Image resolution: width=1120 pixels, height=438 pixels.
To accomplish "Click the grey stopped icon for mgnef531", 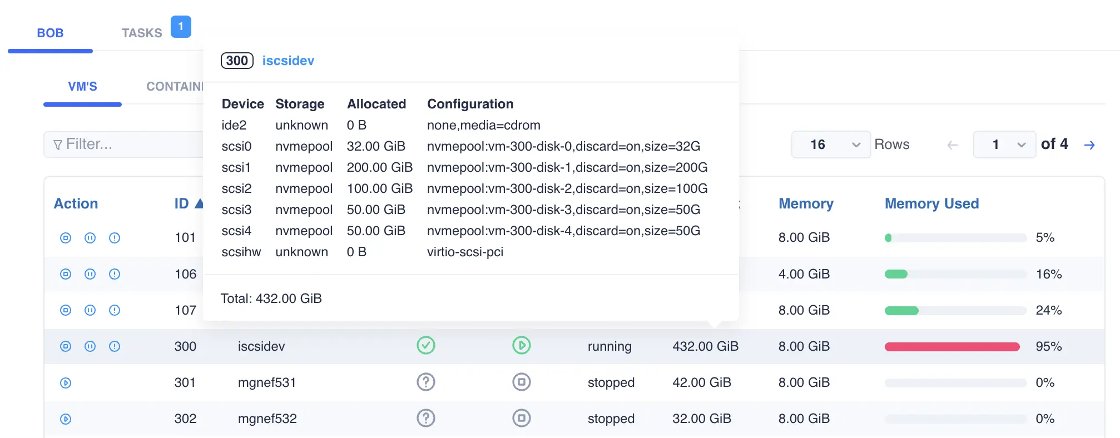I will (522, 382).
